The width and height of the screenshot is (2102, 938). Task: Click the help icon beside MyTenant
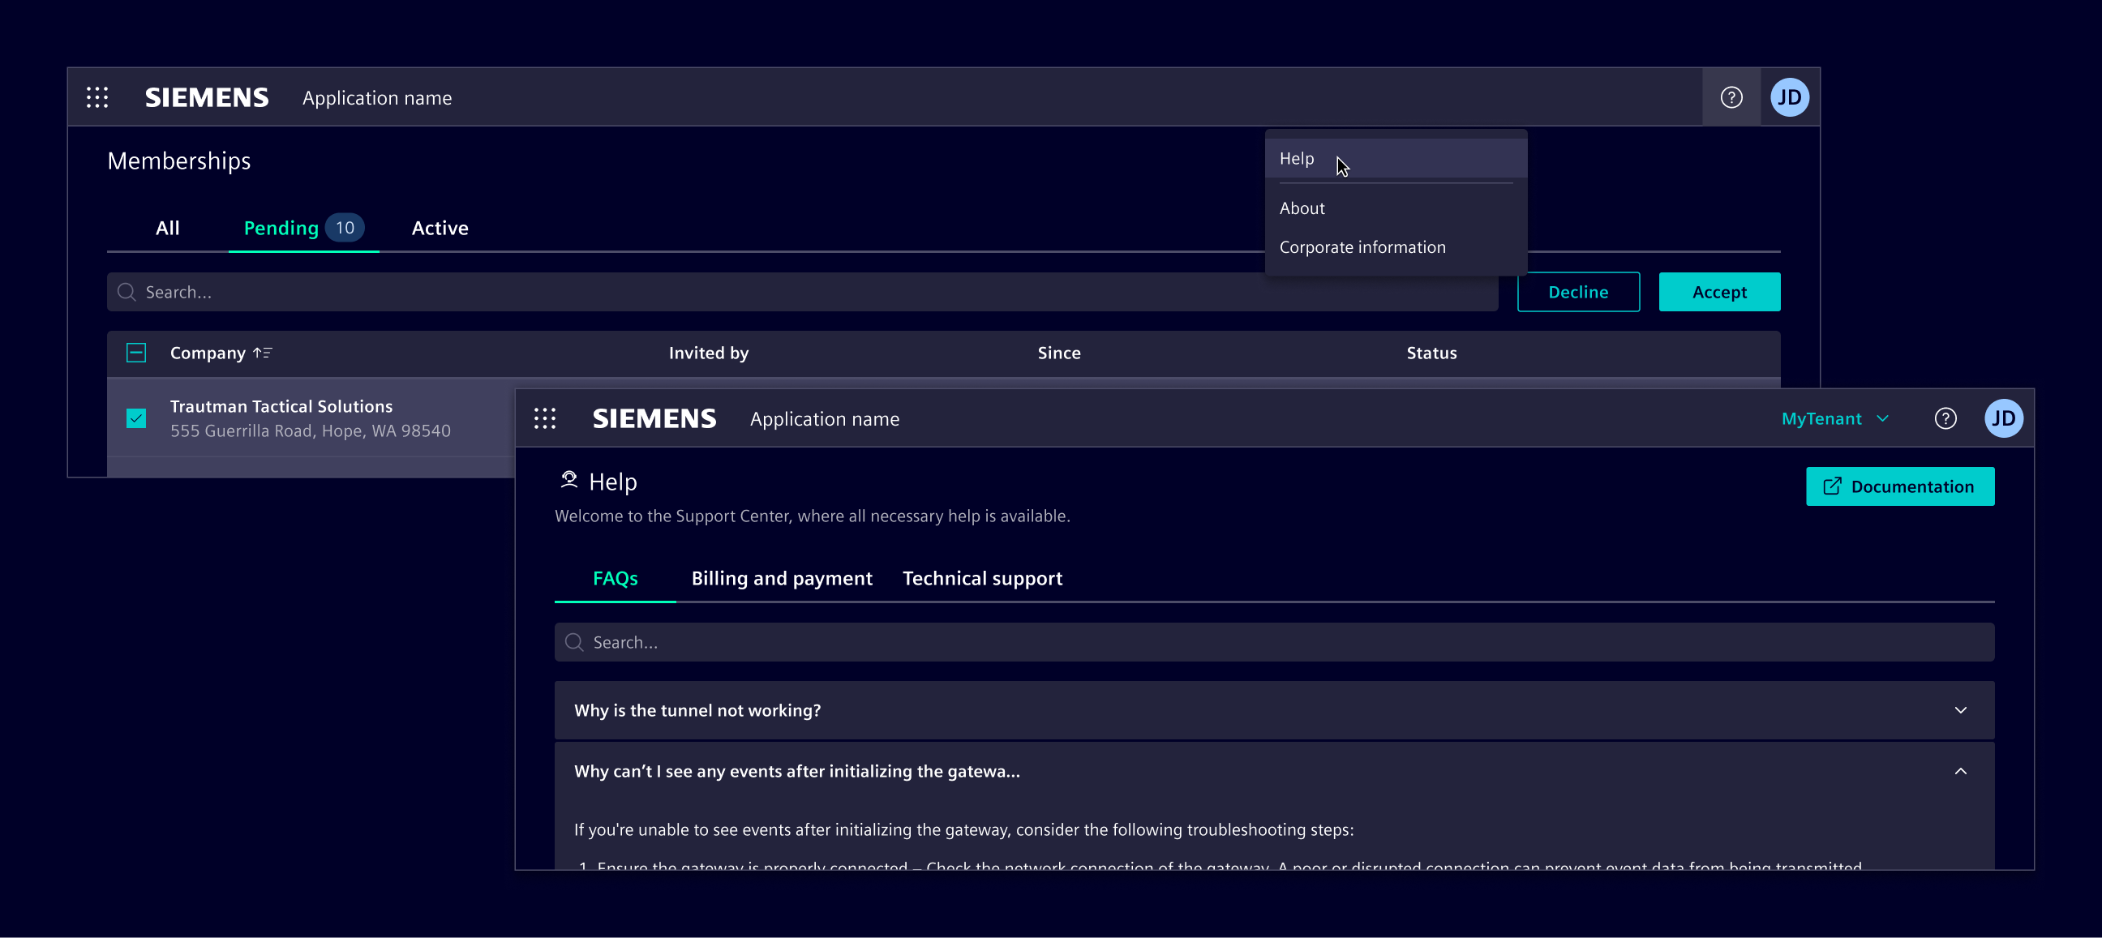tap(1945, 418)
